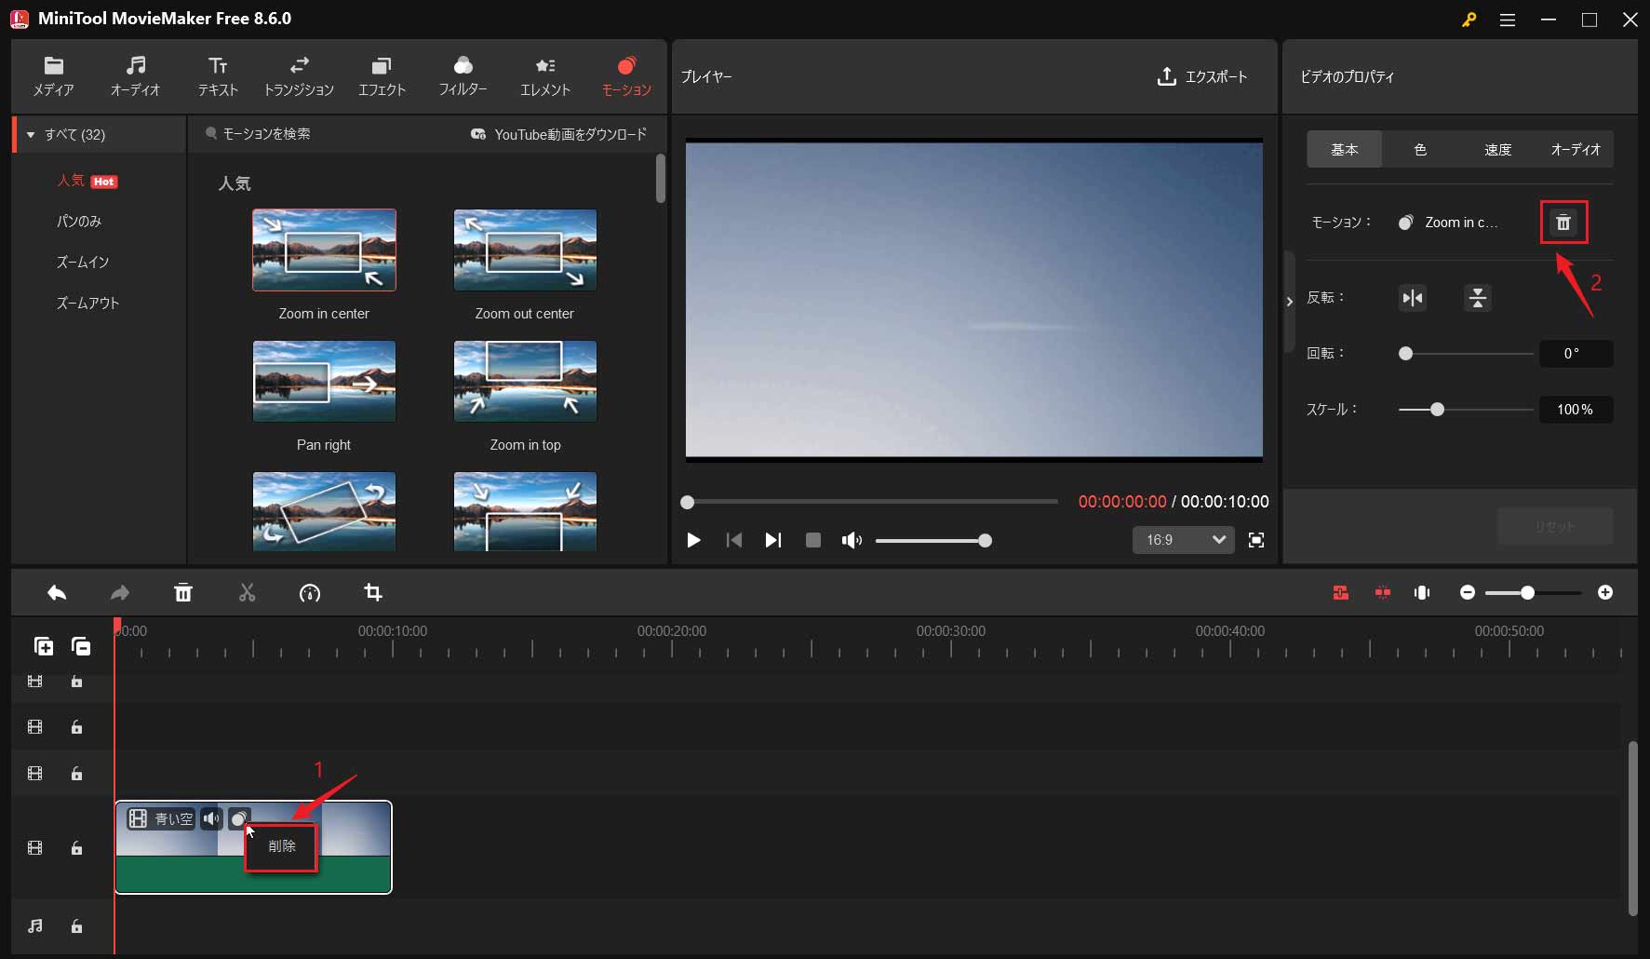The height and width of the screenshot is (959, 1650).
Task: Open the 16:9 aspect ratio dropdown
Action: click(1183, 540)
